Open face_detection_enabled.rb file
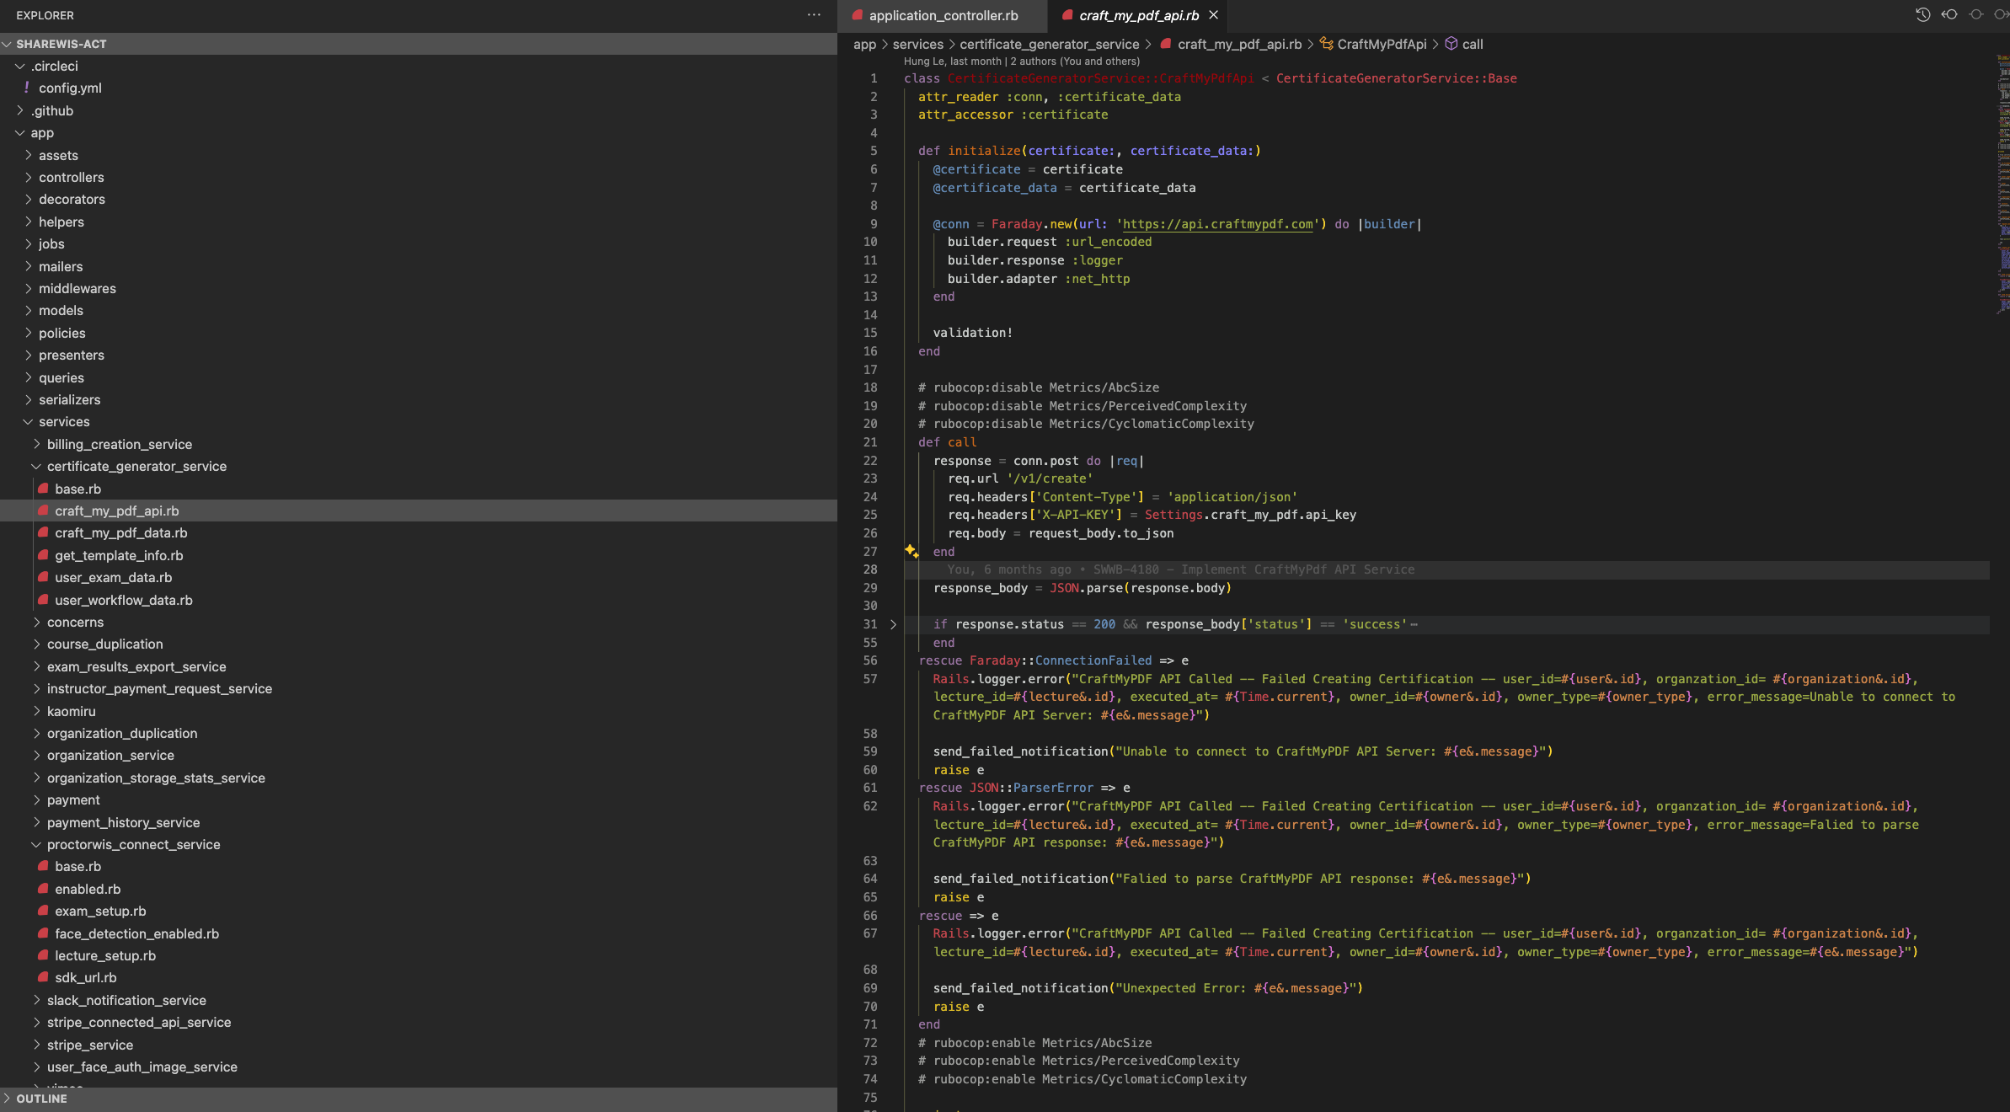2010x1112 pixels. pyautogui.click(x=419, y=933)
